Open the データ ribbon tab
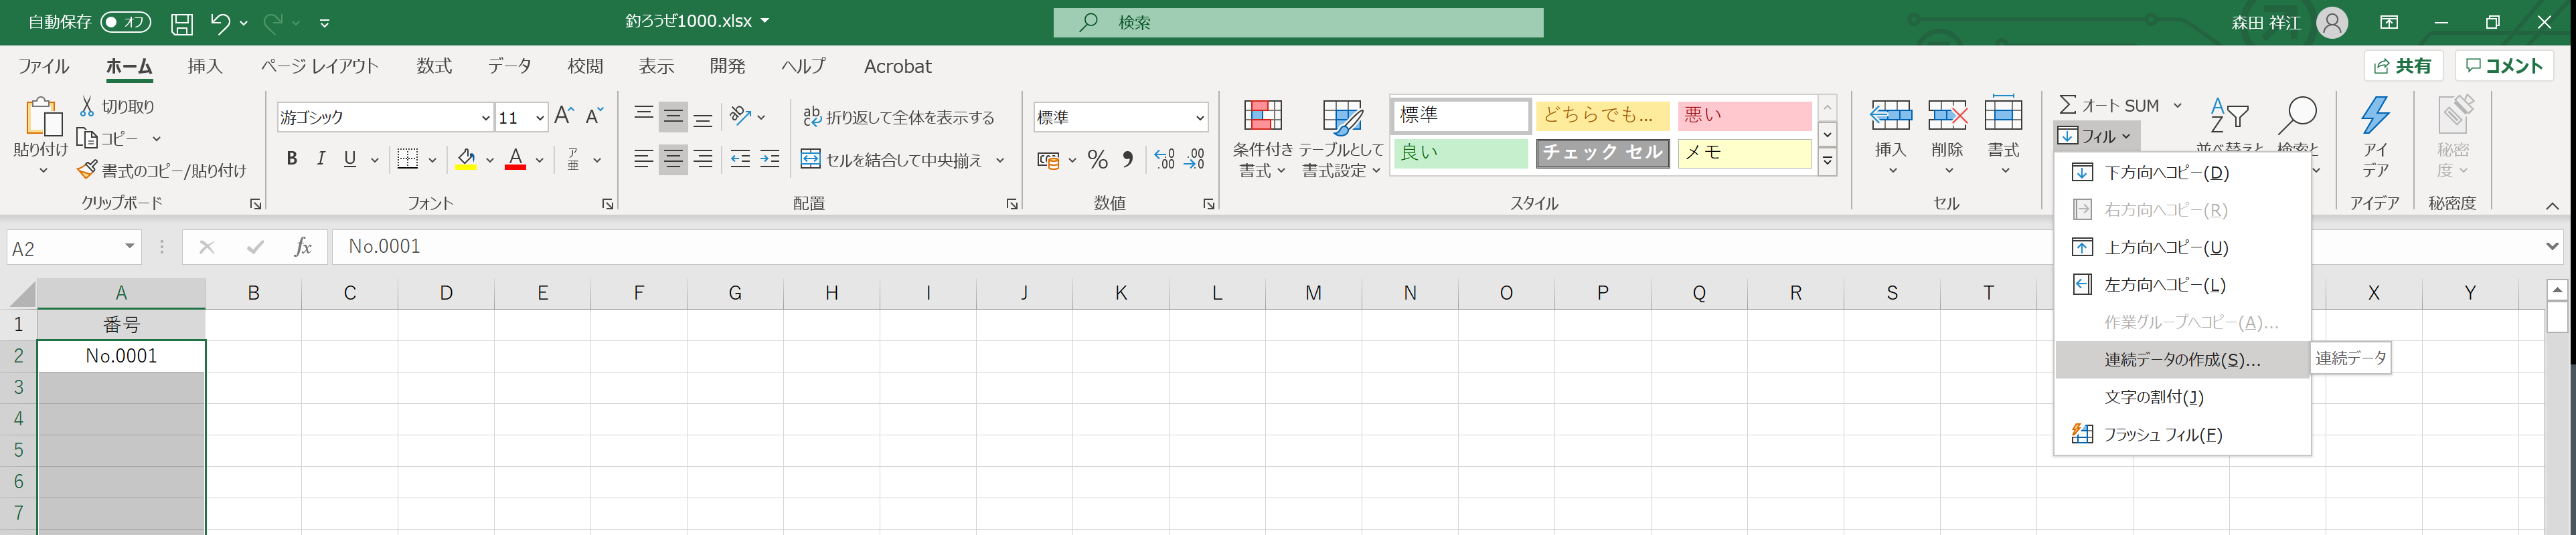 509,66
